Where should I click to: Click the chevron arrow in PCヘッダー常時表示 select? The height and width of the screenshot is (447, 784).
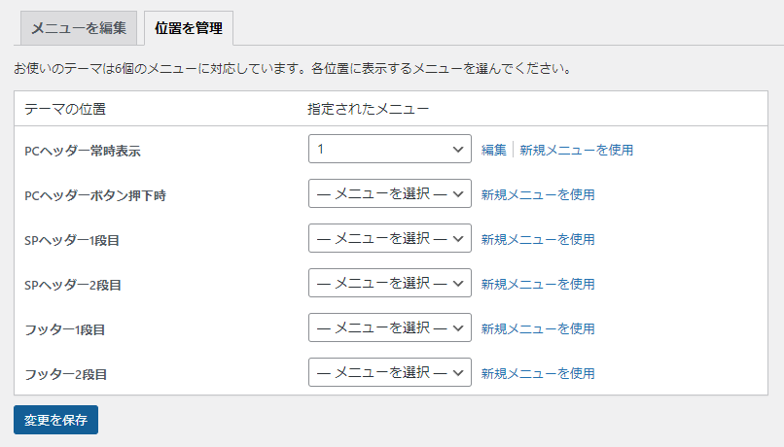(x=457, y=150)
